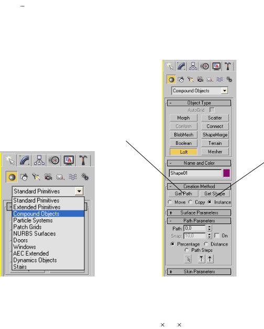This screenshot has height=329, width=264.
Task: Click the Path value spinner arrows
Action: click(x=210, y=228)
